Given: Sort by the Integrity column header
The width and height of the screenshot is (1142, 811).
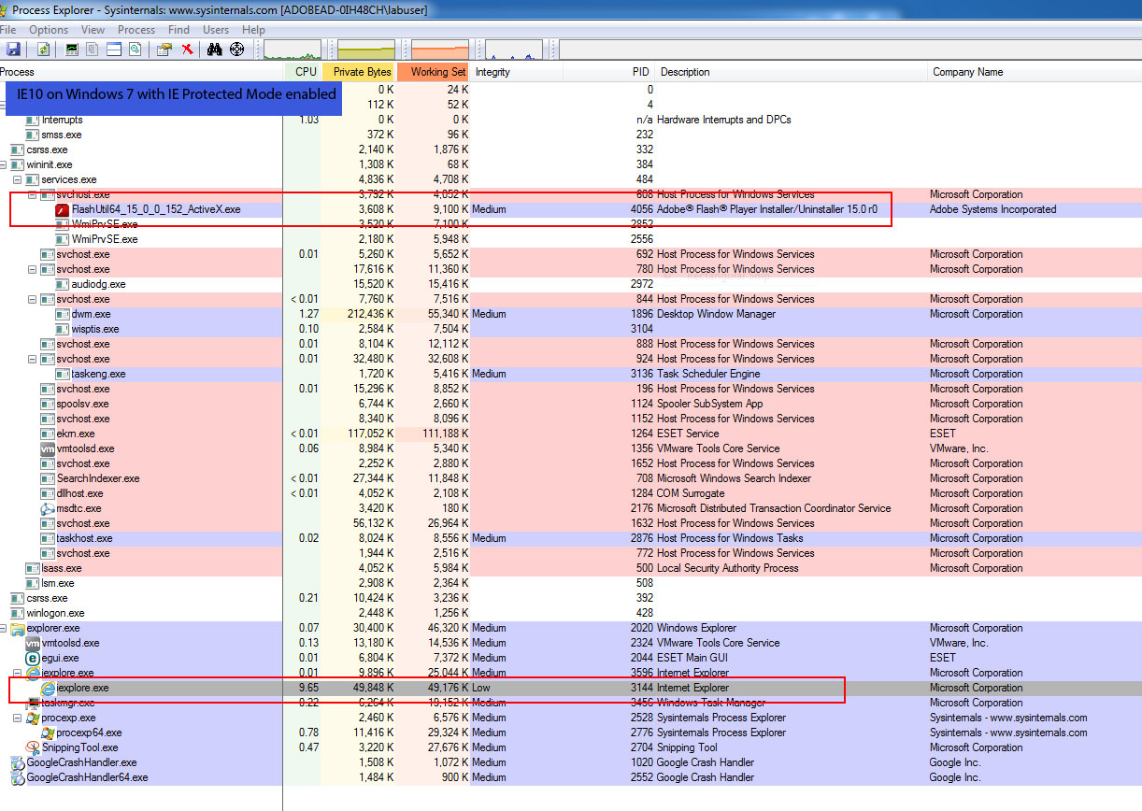Looking at the screenshot, I should [x=517, y=72].
